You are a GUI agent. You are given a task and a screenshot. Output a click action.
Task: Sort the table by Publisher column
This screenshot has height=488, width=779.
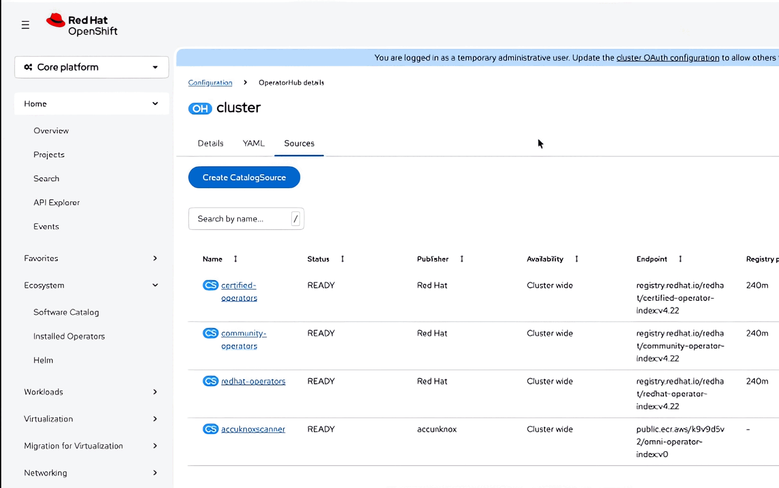462,259
